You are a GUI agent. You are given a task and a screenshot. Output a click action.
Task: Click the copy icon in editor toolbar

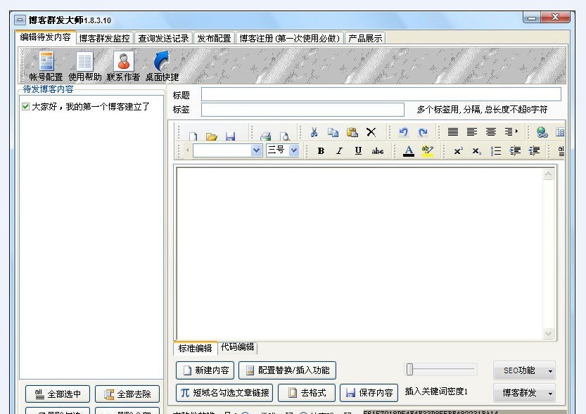tap(333, 132)
